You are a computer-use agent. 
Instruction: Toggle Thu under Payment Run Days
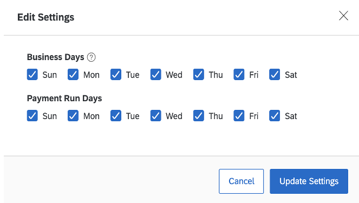(x=199, y=116)
